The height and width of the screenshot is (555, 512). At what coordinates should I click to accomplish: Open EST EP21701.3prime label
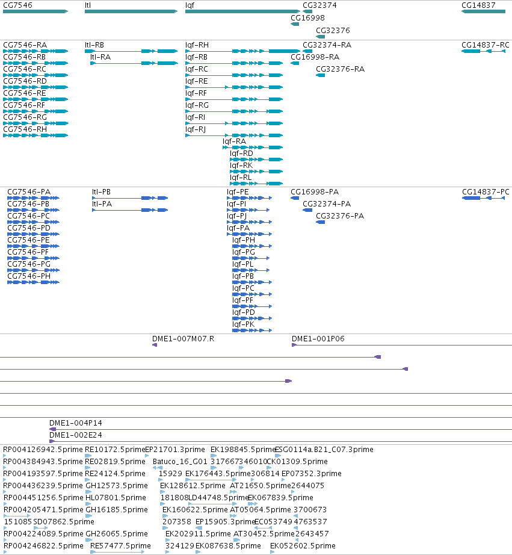175,450
